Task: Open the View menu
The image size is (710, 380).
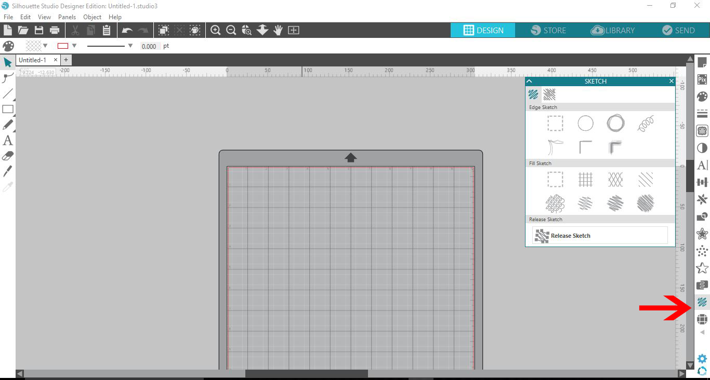Action: 44,17
